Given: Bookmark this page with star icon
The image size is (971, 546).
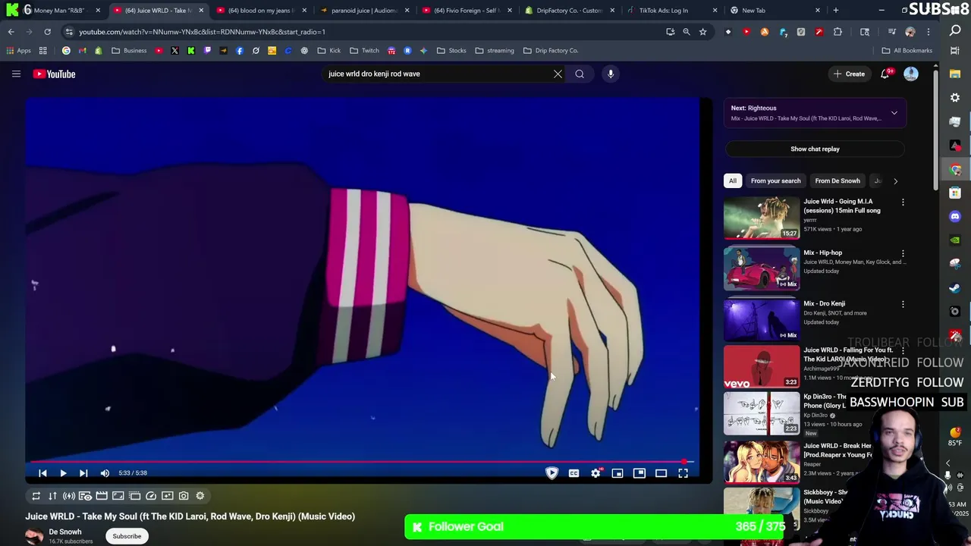Looking at the screenshot, I should pos(702,32).
